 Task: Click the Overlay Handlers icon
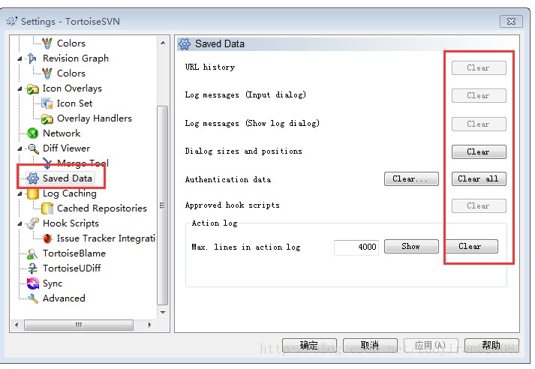pyautogui.click(x=47, y=118)
